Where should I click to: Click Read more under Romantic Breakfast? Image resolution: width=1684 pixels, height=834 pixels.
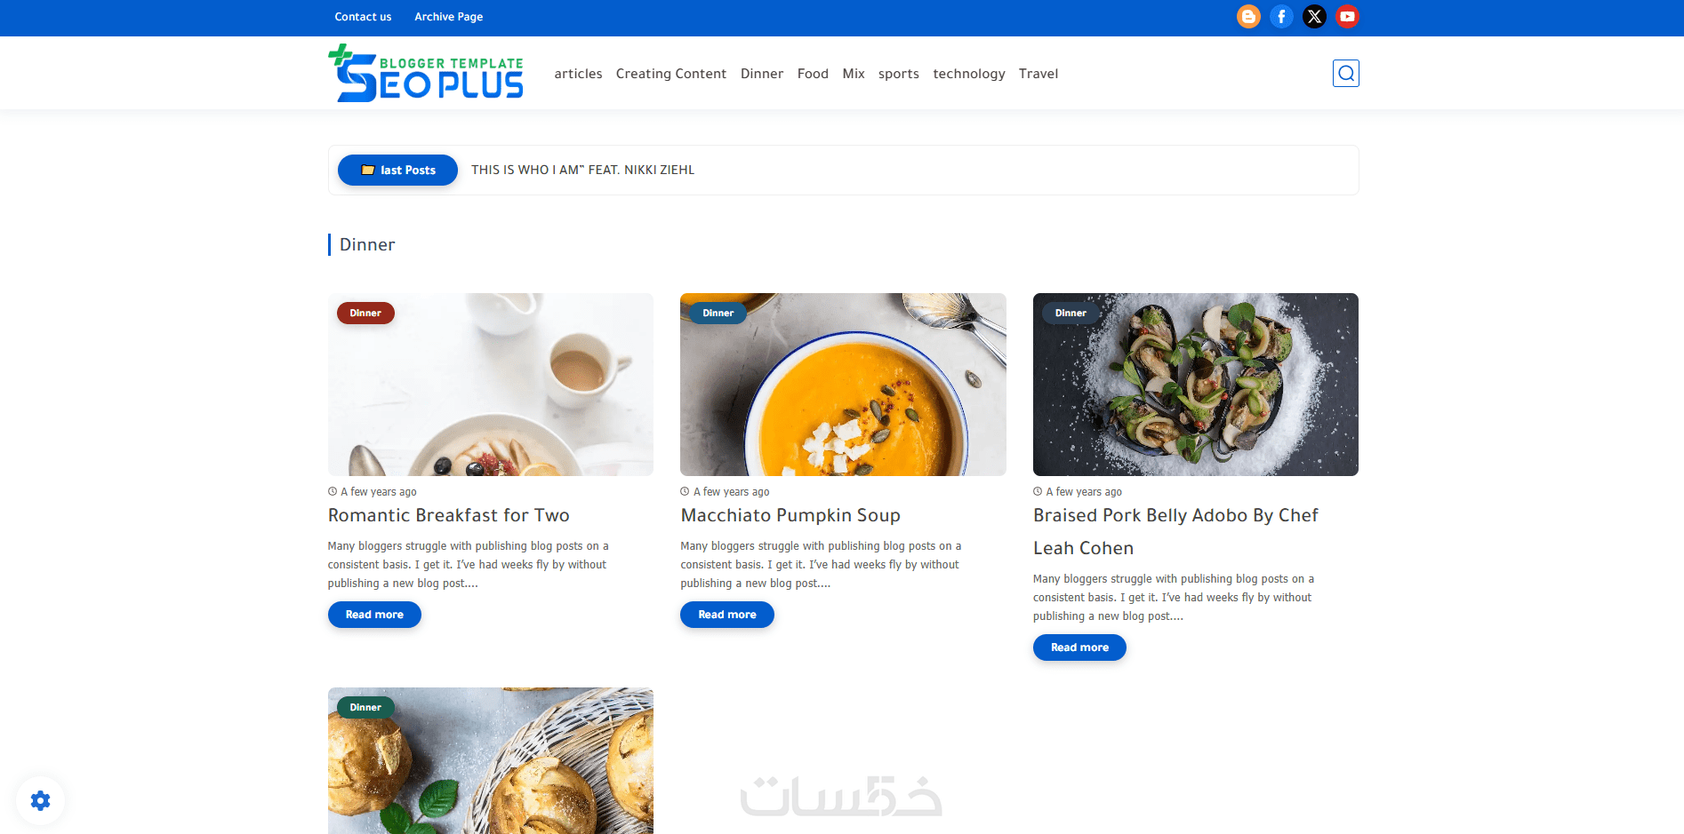point(374,615)
